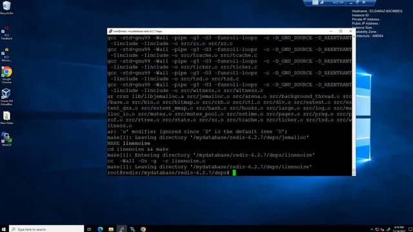Viewport: 413px width, 232px height.
Task: Open the EC2 Microsoft desktop shortcut
Action: click(x=6, y=55)
